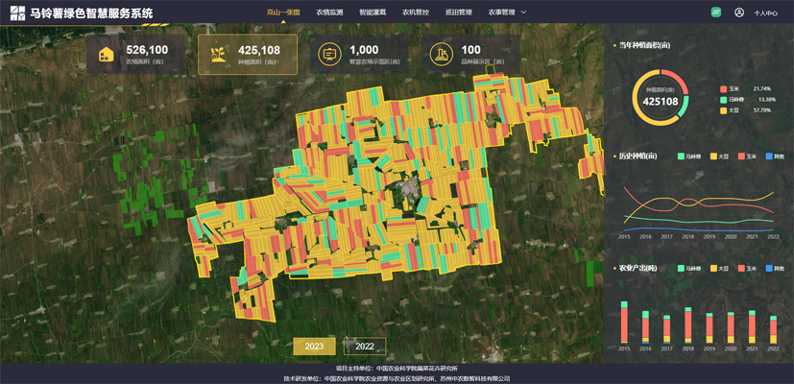Click the system logo icon in header
The height and width of the screenshot is (384, 794).
[16, 12]
